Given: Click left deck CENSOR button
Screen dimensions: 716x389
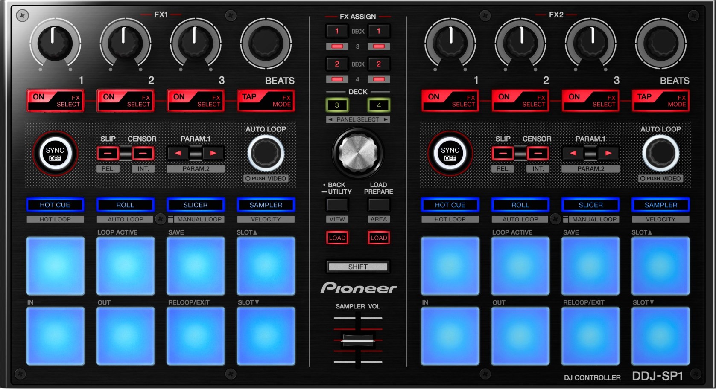Looking at the screenshot, I should click(x=143, y=153).
